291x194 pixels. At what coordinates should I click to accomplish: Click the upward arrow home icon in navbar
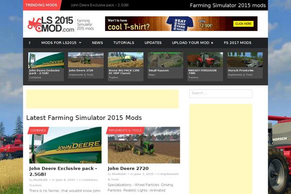point(30,43)
